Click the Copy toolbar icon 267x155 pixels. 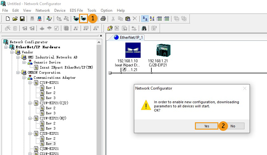(120, 18)
